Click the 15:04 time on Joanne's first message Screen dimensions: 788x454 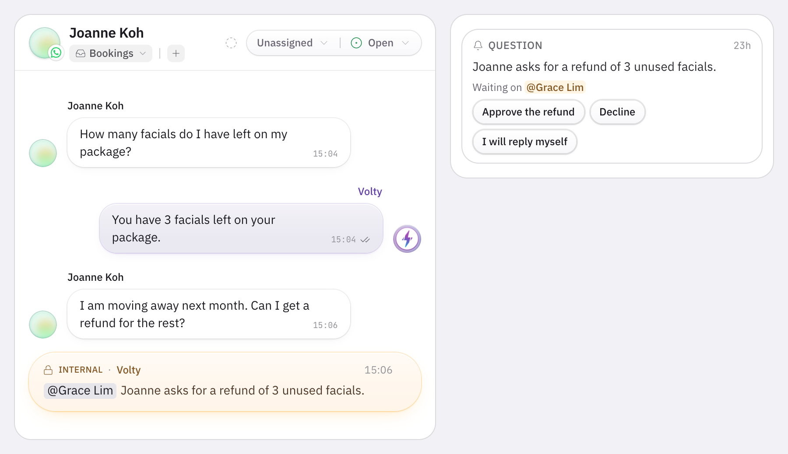[x=325, y=154]
